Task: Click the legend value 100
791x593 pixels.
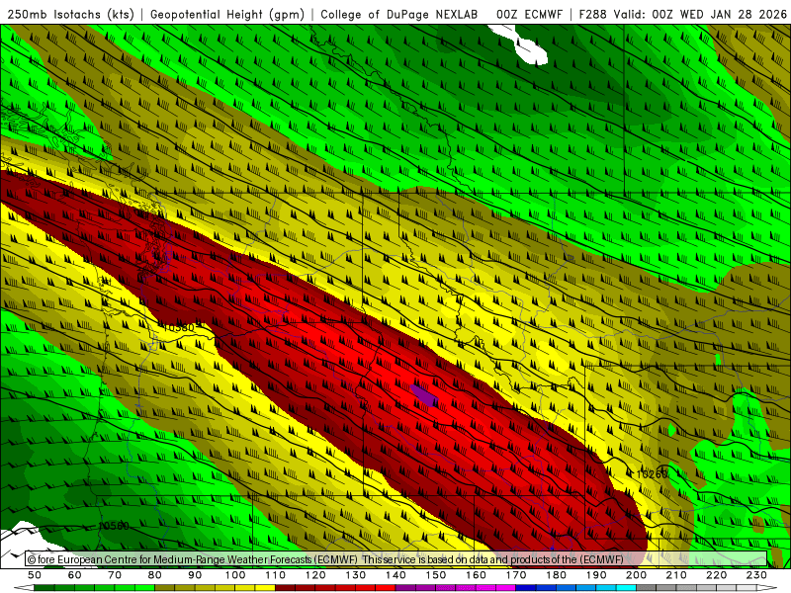Action: [x=235, y=575]
